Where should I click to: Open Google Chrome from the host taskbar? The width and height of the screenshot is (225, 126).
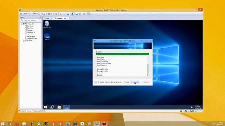click(9, 124)
